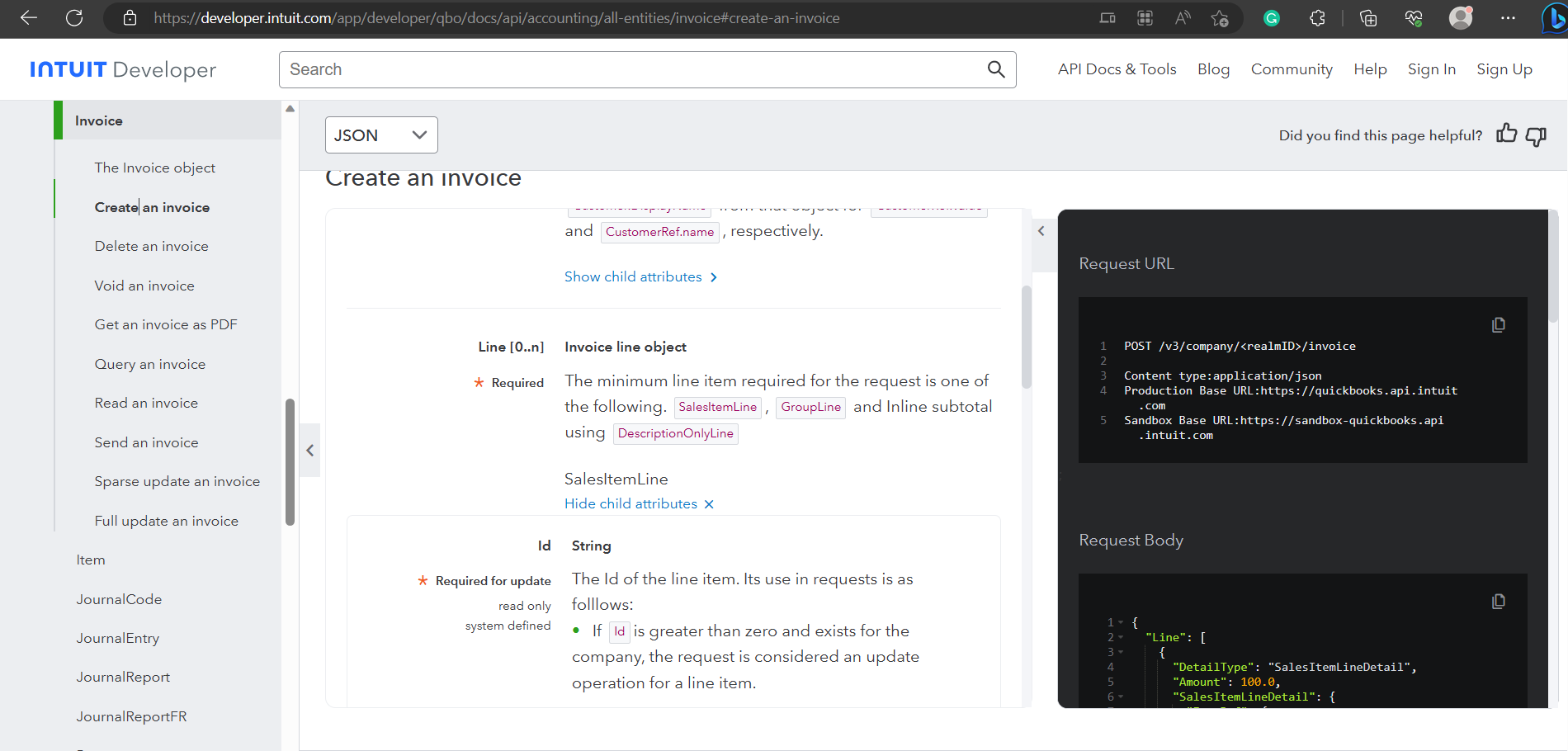Image resolution: width=1568 pixels, height=751 pixels.
Task: Click the thumbs down feedback icon
Action: click(1536, 136)
